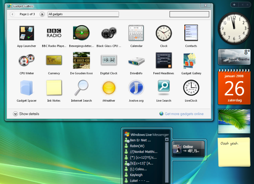Select the JoeJoe.org gadget icon
254x184 pixels.
click(x=136, y=88)
